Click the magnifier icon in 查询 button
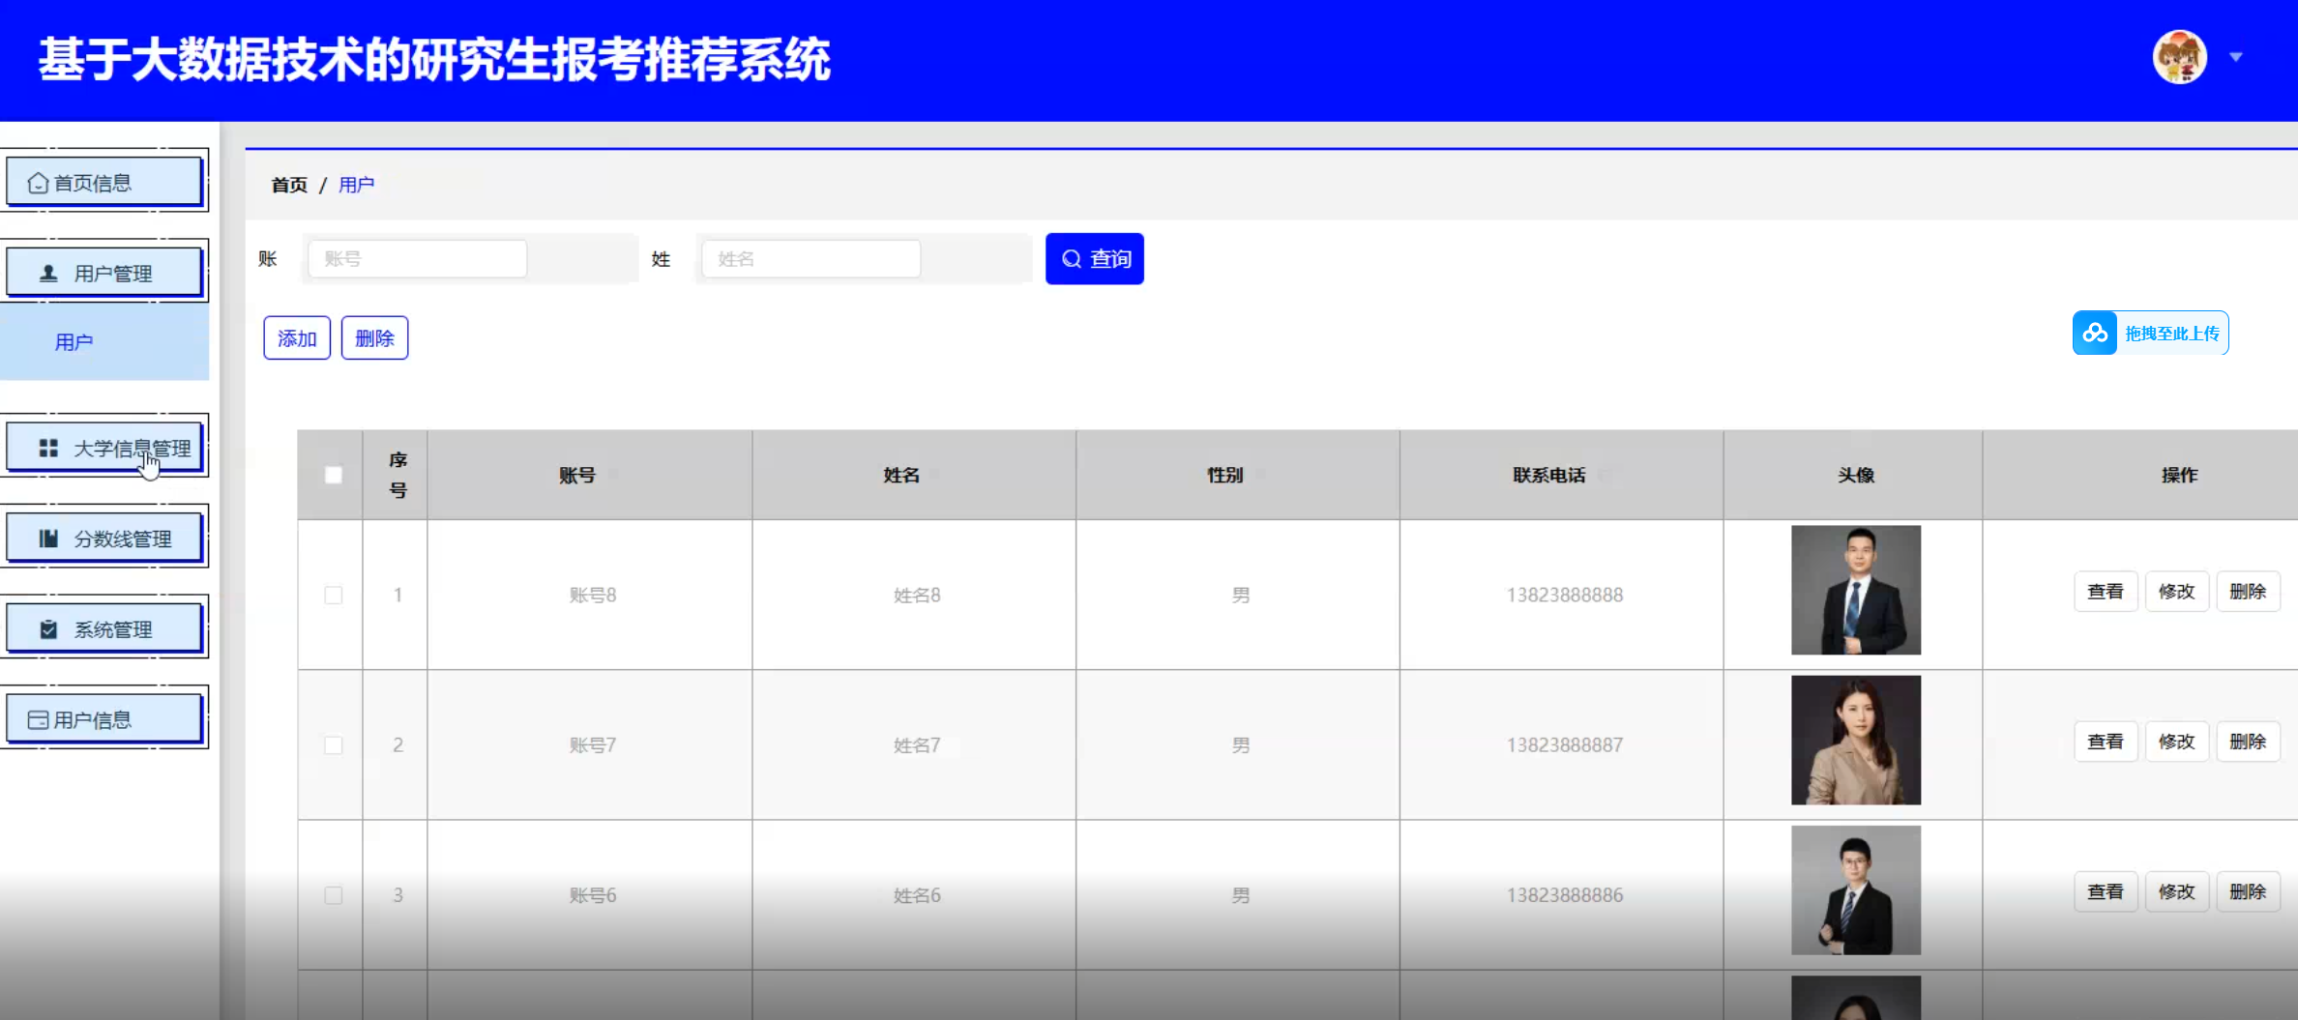 pyautogui.click(x=1072, y=259)
